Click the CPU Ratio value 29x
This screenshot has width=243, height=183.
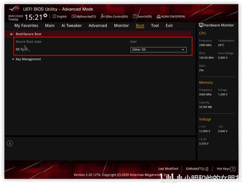(x=201, y=70)
